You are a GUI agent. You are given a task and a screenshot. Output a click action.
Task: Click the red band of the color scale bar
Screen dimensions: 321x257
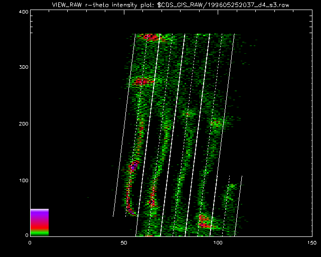pyautogui.click(x=40, y=226)
